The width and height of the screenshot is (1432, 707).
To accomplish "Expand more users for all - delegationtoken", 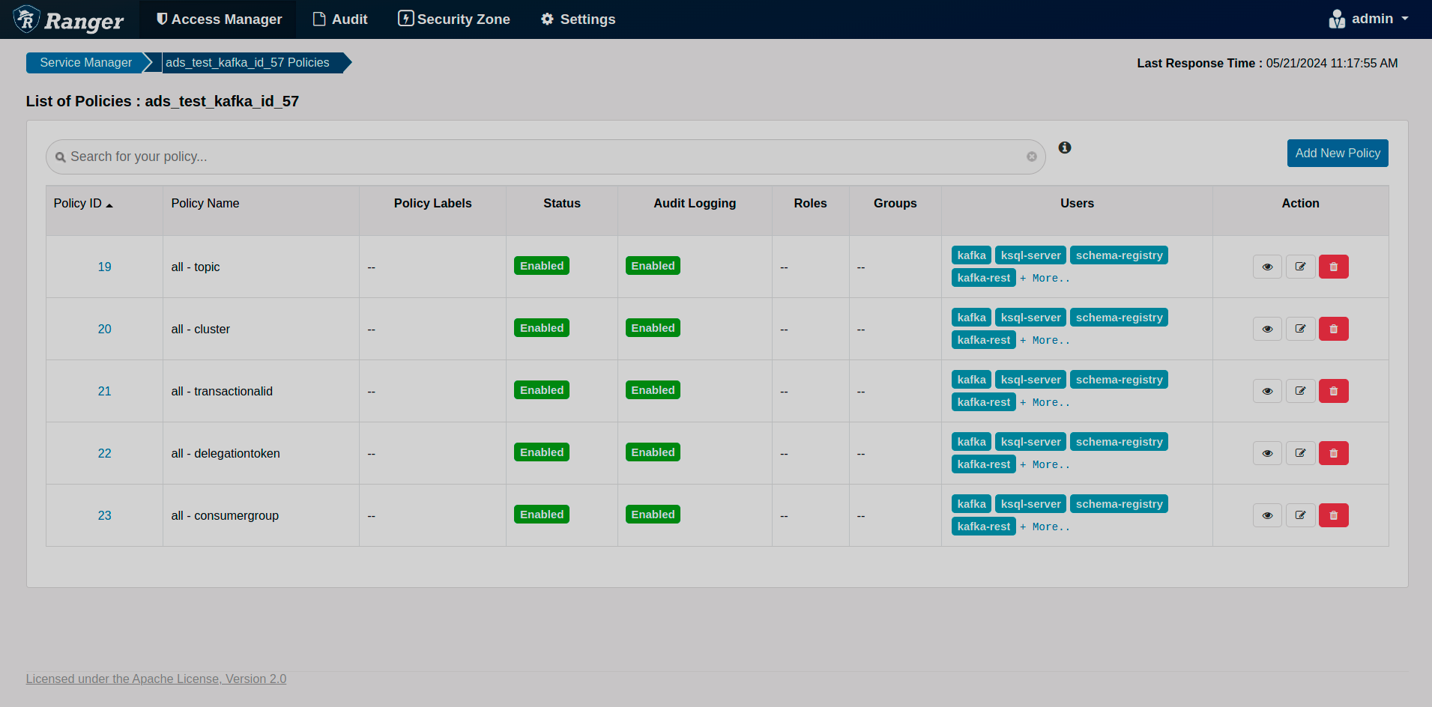I will pos(1045,464).
